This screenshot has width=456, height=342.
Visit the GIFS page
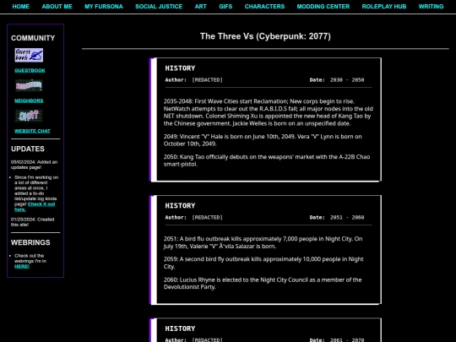225,7
